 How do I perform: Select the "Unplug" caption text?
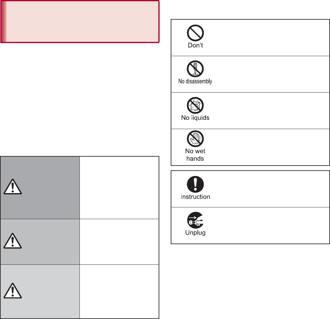(195, 233)
